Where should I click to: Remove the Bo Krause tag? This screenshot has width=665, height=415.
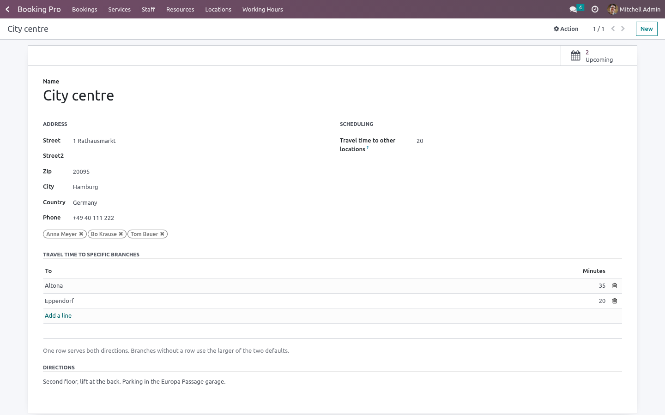pos(121,234)
